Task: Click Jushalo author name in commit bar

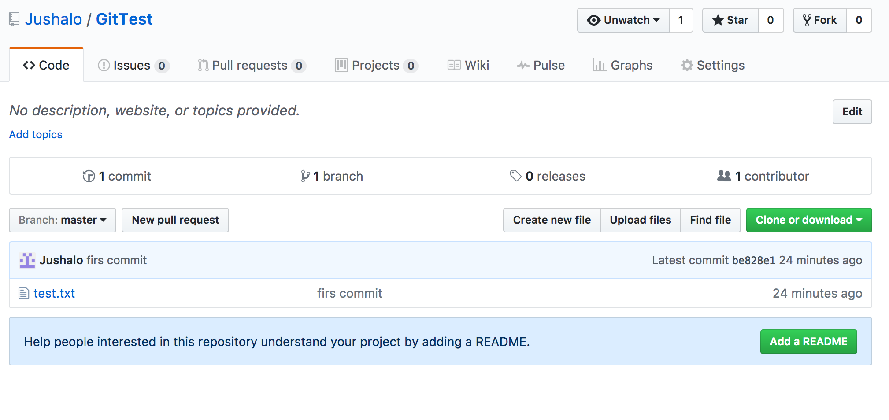Action: click(x=61, y=260)
